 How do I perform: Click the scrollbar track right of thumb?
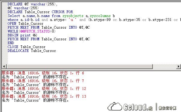point(164,66)
